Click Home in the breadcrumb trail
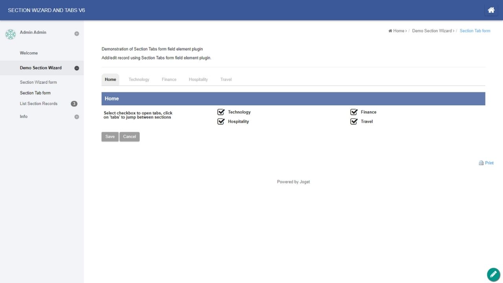Viewport: 503px width, 283px height. click(398, 31)
